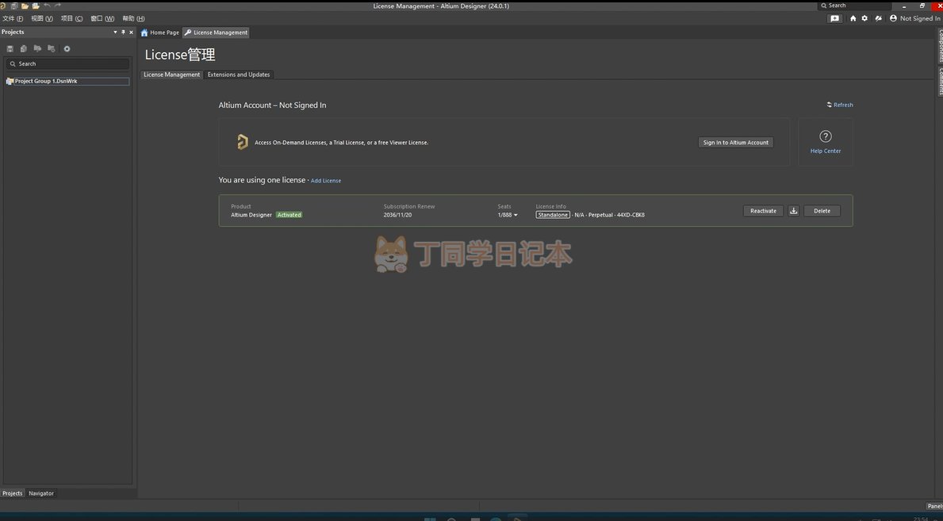Click the redo arrow in title bar

click(x=58, y=6)
